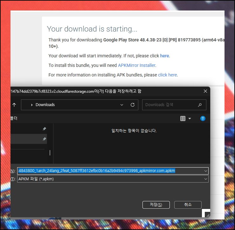Click the 'click here' APK bundles link
Image resolution: width=235 pixels, height=230 pixels.
point(167,75)
